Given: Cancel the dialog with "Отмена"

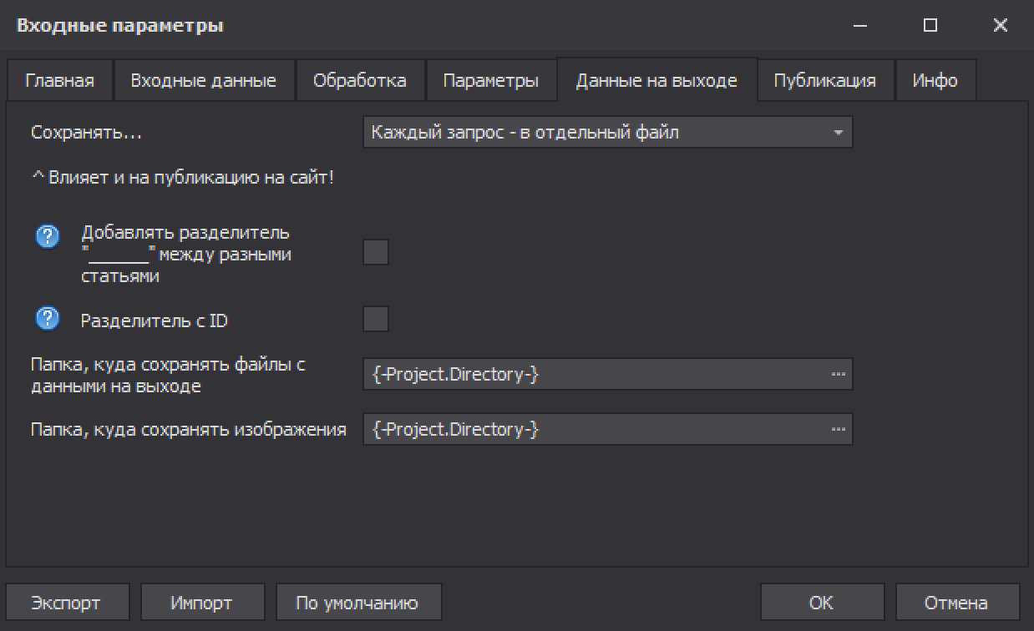Looking at the screenshot, I should click(955, 603).
